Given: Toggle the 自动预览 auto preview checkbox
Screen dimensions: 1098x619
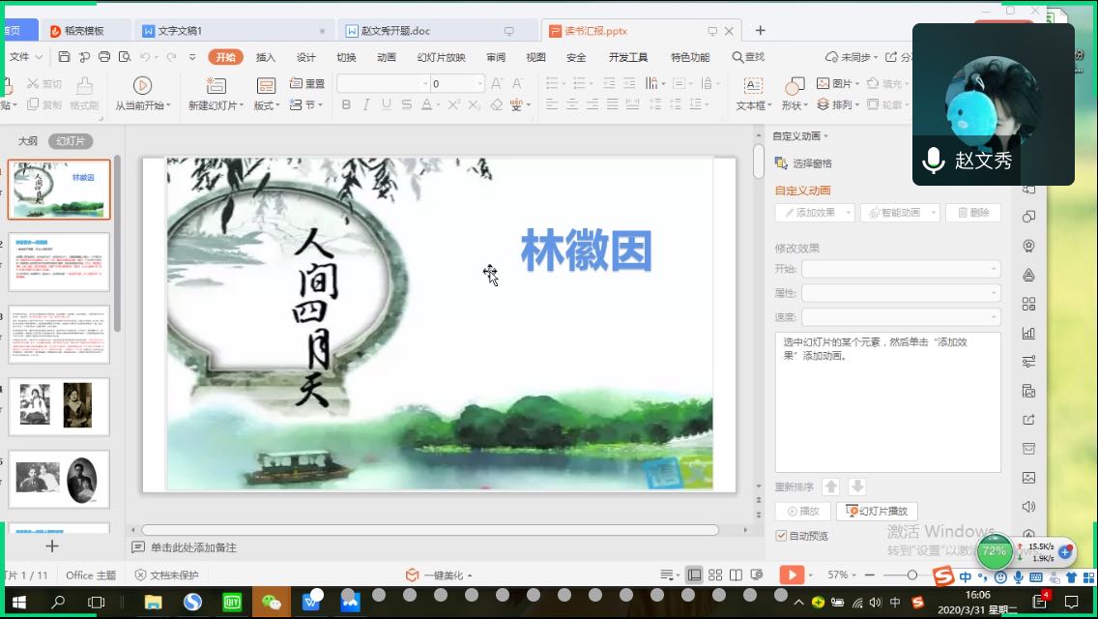Looking at the screenshot, I should pos(782,536).
